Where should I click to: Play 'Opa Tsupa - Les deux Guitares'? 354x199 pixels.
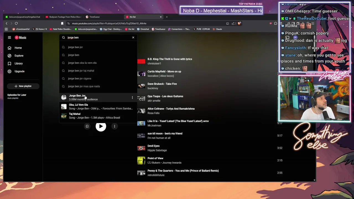point(165,96)
